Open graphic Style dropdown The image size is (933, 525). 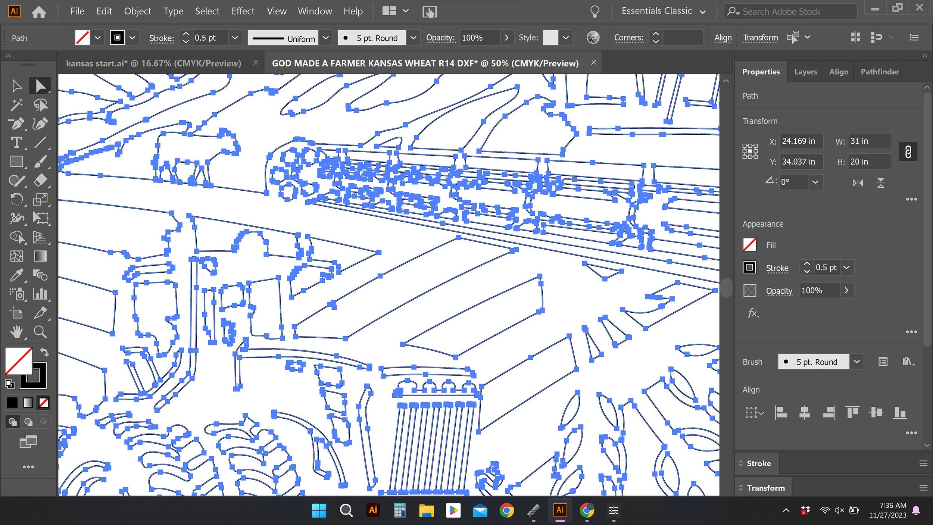point(566,38)
